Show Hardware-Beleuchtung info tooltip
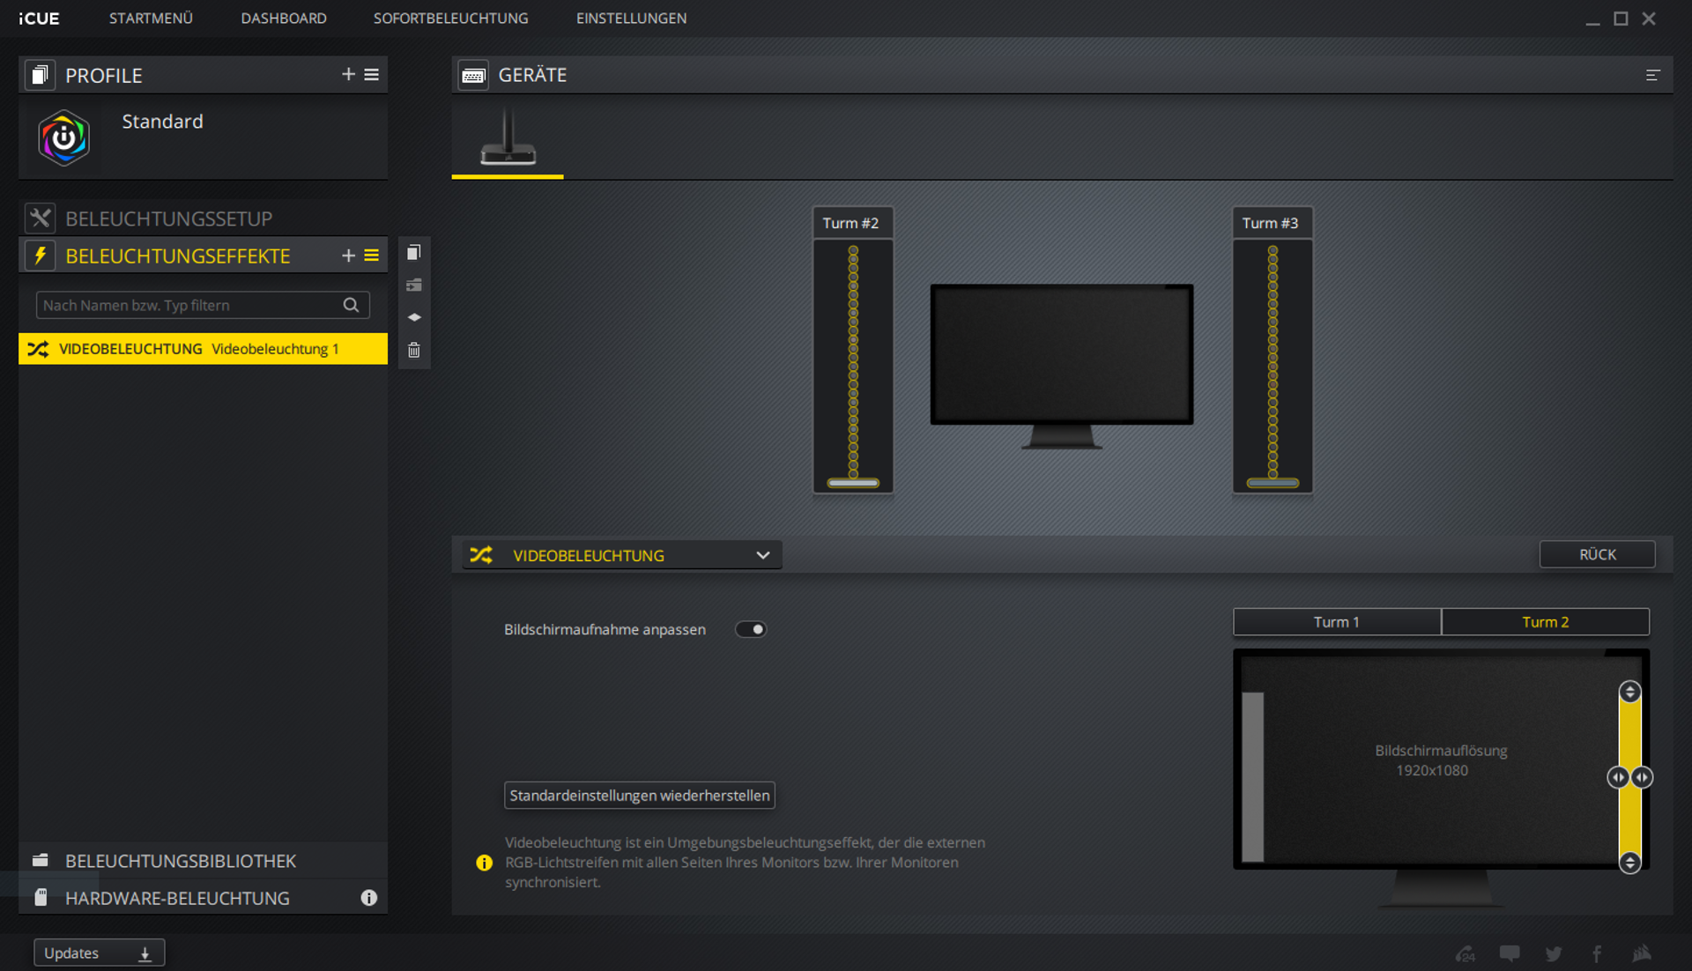Screen dimensions: 1692x971 click(x=369, y=897)
